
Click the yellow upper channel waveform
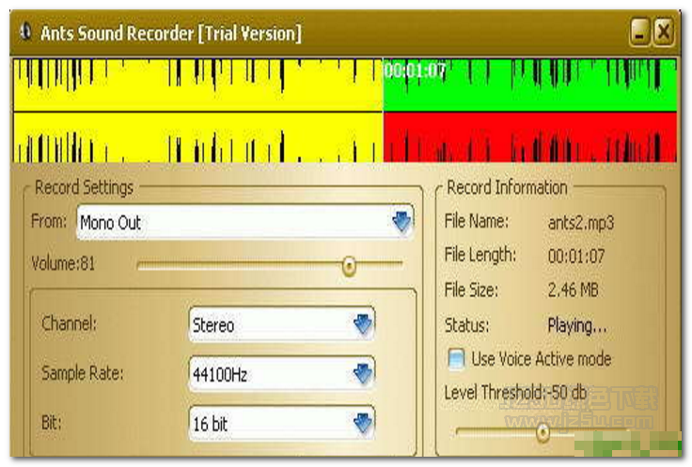197,85
